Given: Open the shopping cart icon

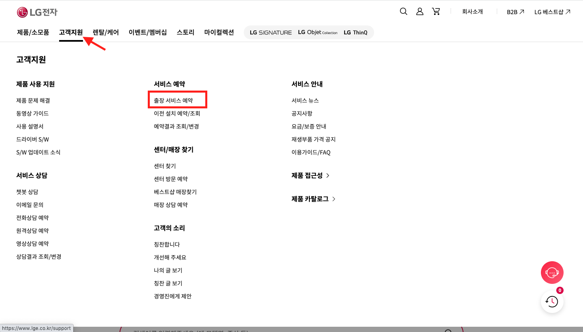Looking at the screenshot, I should click(x=436, y=11).
